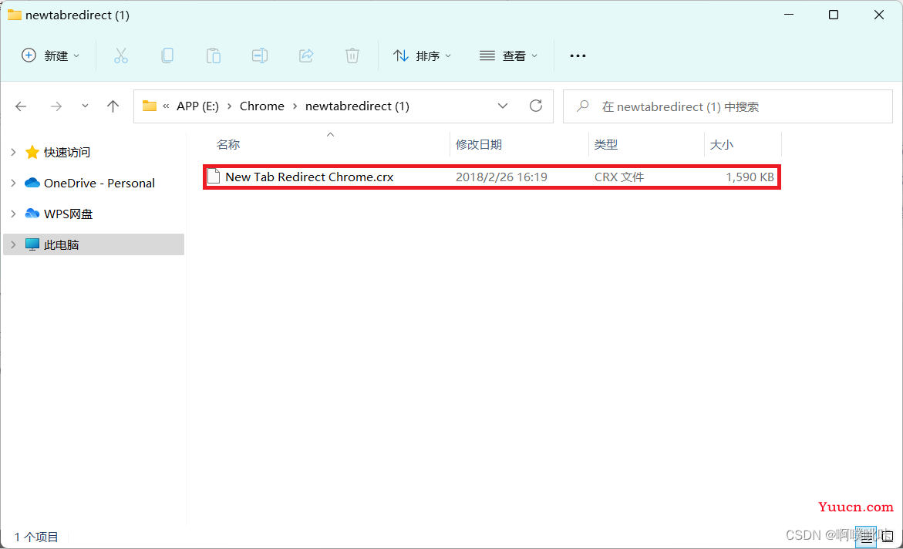Click the Cut scissors icon
The height and width of the screenshot is (549, 903).
(121, 56)
